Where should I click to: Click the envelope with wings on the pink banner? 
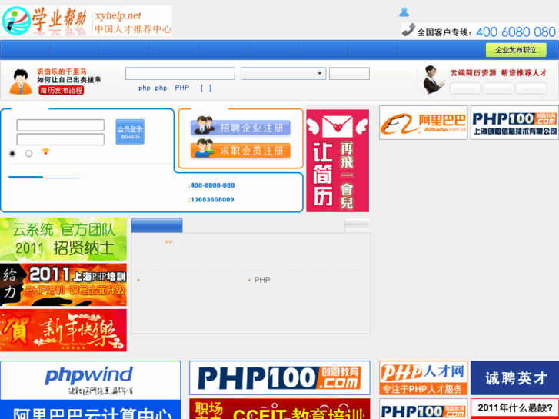(x=337, y=127)
